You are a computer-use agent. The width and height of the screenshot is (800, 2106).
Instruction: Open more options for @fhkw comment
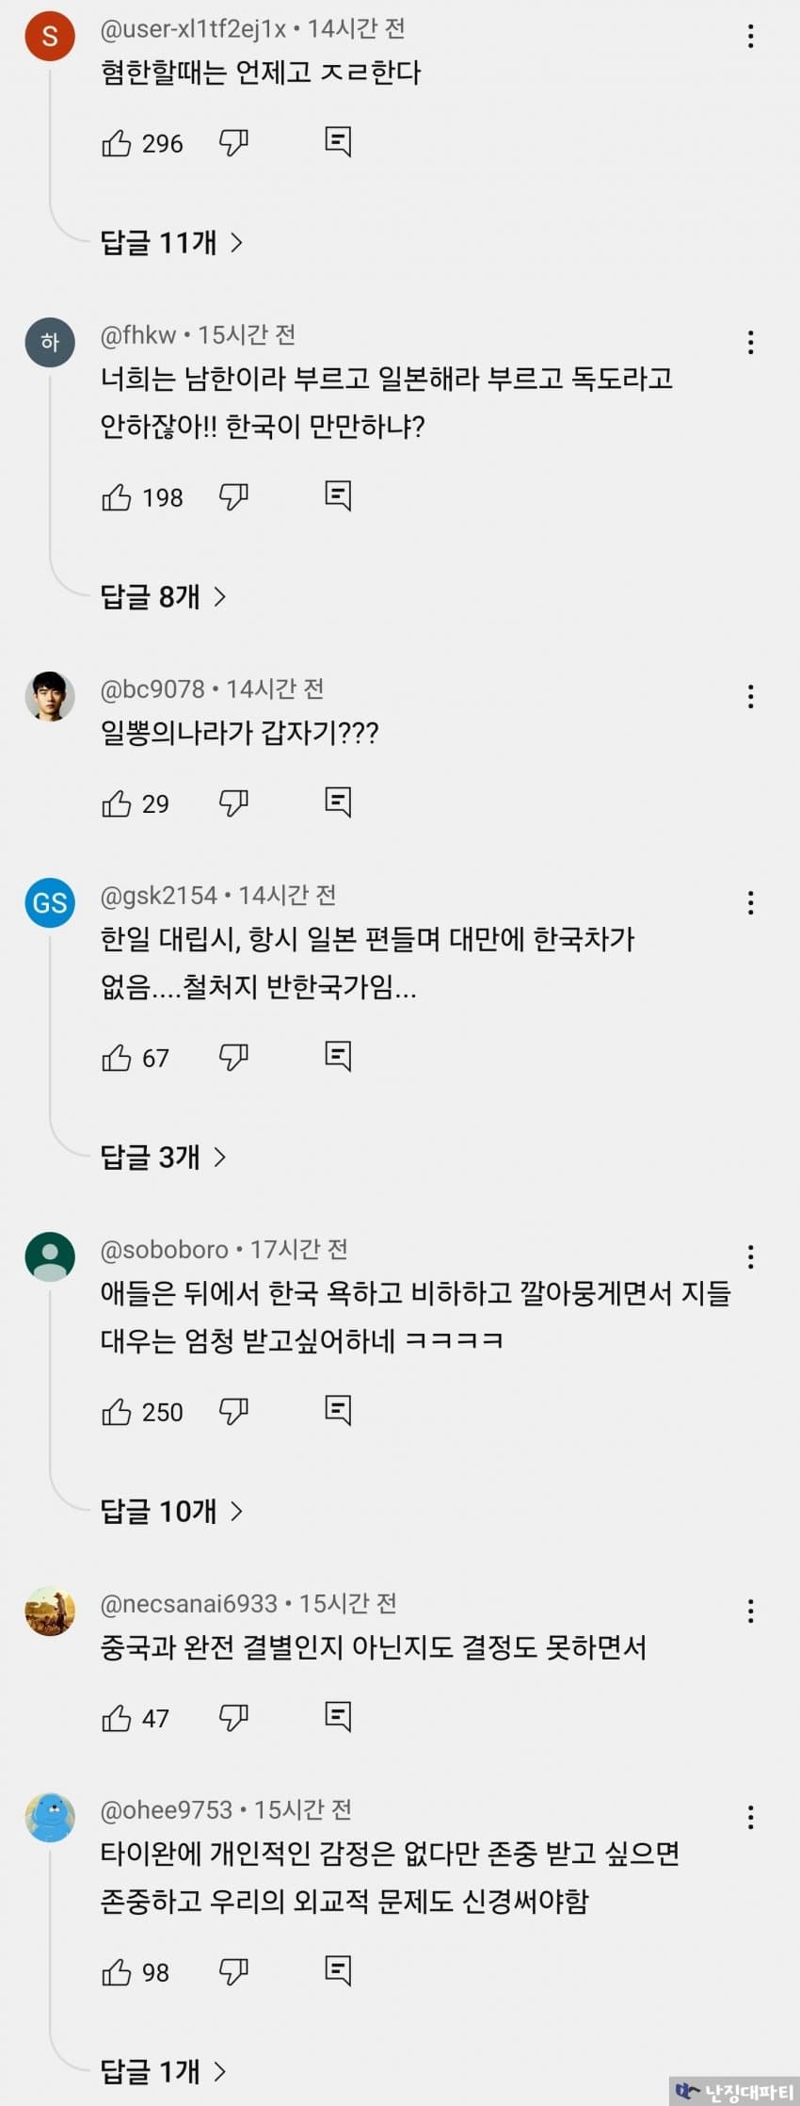click(x=750, y=343)
